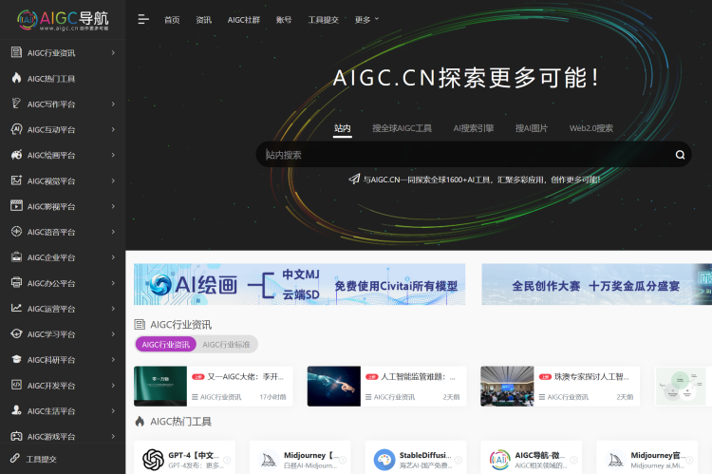The height and width of the screenshot is (474, 712).
Task: Click the conference hall article thumbnail
Action: click(507, 386)
